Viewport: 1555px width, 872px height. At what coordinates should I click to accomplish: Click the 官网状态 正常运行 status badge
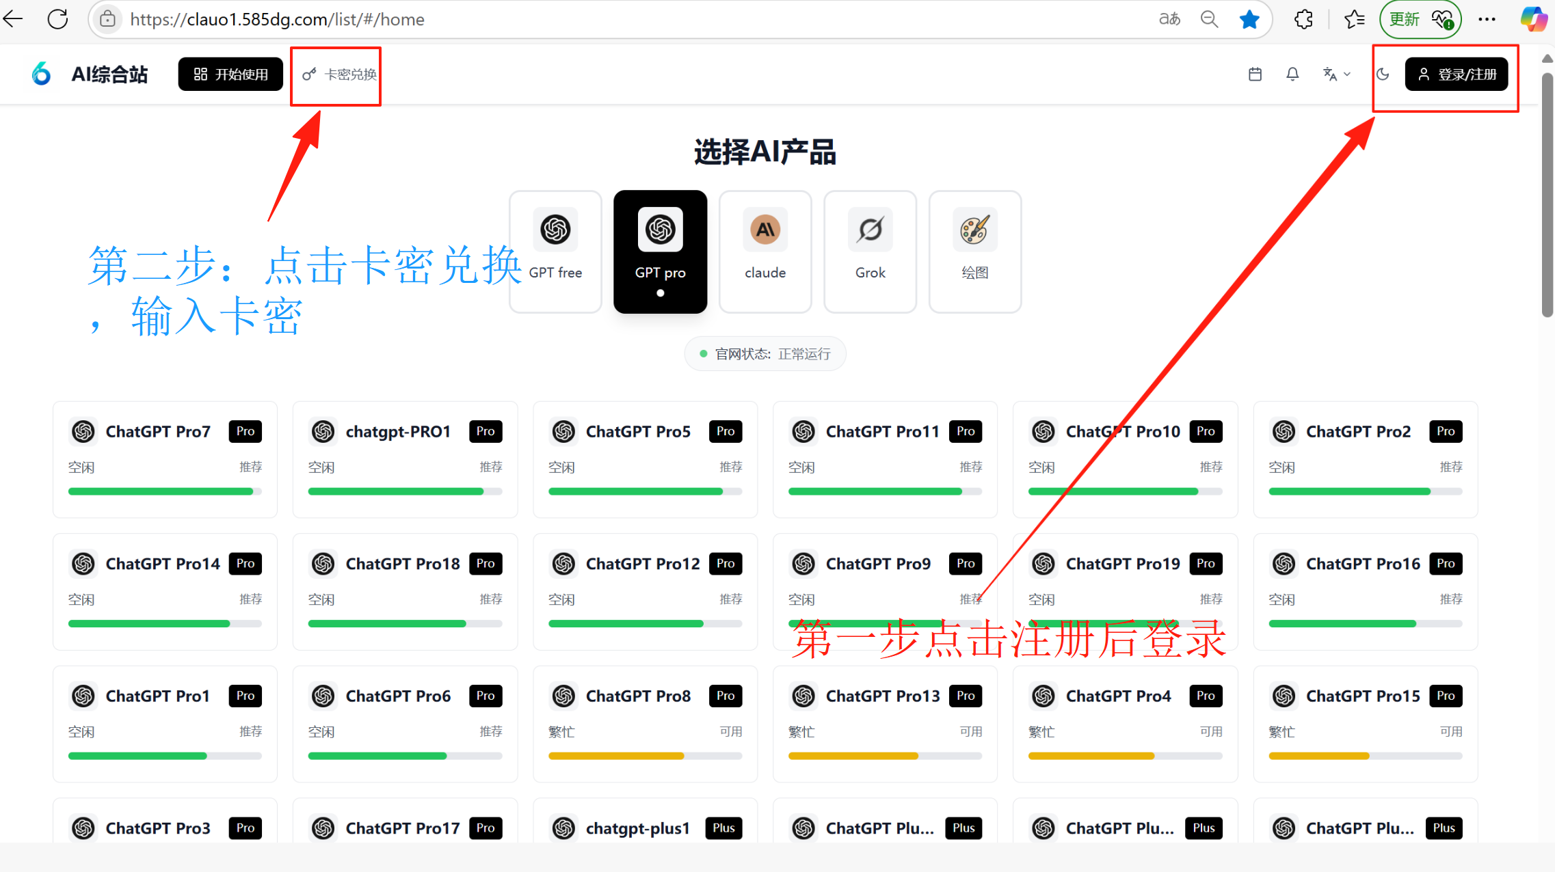click(765, 354)
